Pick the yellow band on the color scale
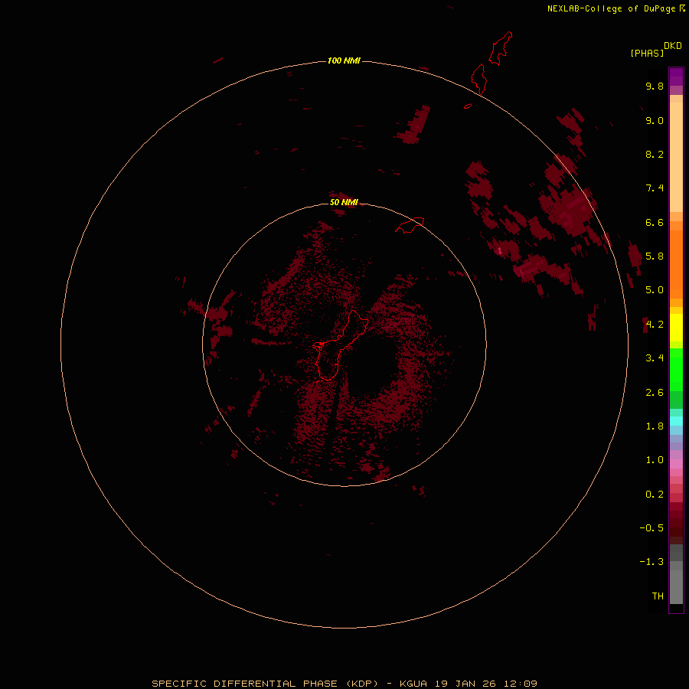 [x=676, y=328]
